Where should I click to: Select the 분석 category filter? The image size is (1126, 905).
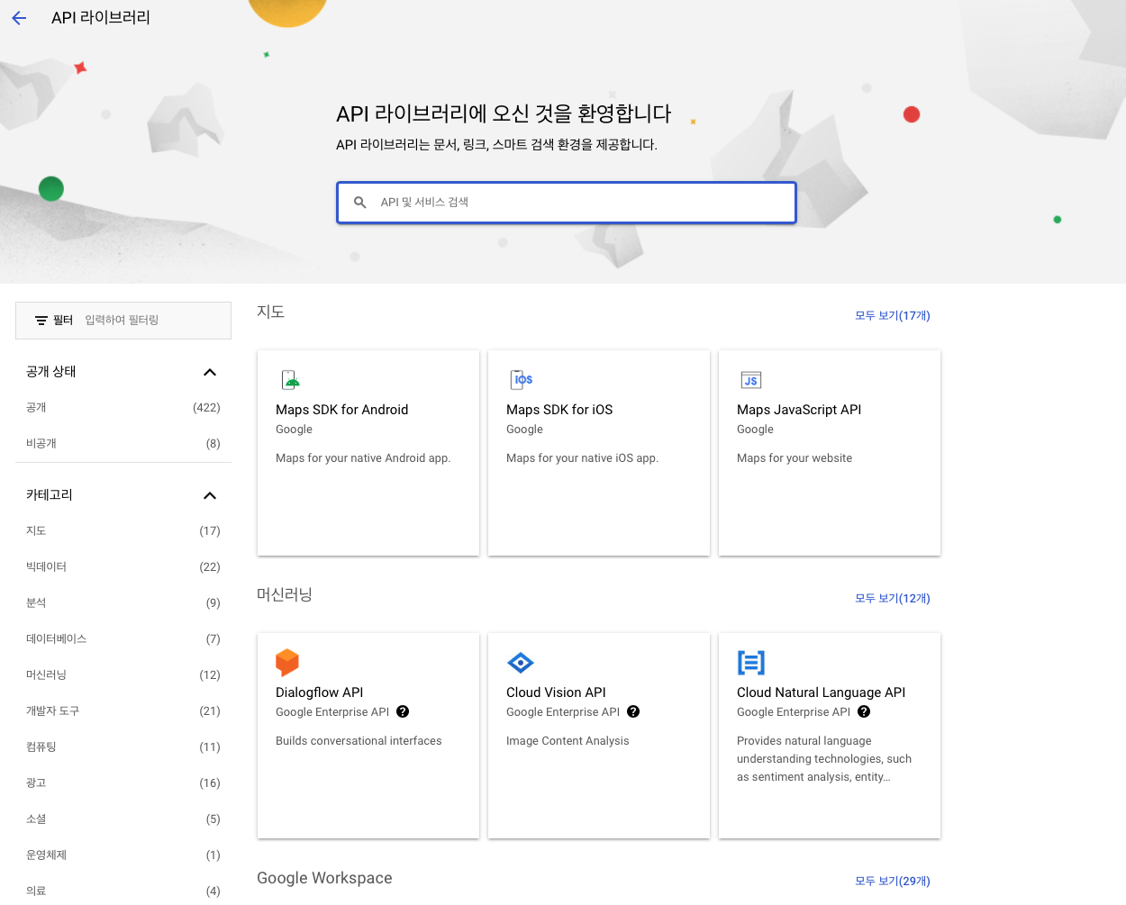point(123,603)
